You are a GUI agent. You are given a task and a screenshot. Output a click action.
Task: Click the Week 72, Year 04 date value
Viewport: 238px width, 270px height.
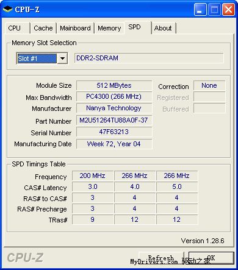pos(114,144)
